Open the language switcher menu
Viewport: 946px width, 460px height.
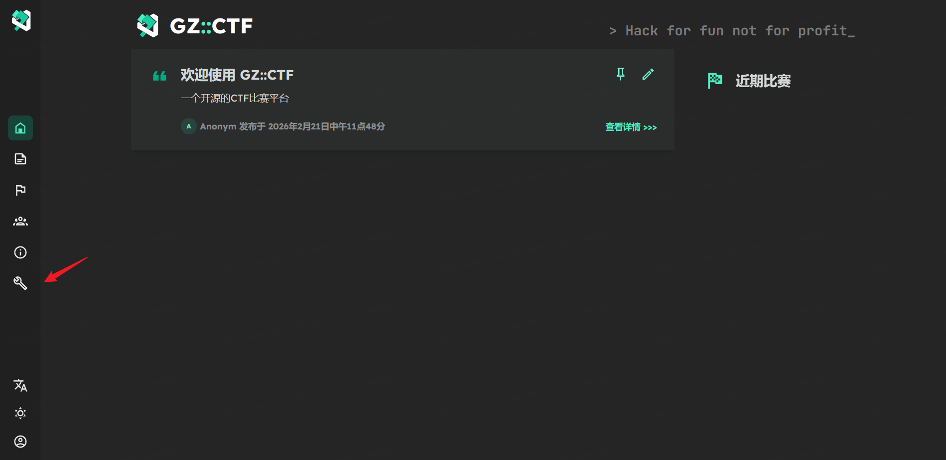coord(20,385)
